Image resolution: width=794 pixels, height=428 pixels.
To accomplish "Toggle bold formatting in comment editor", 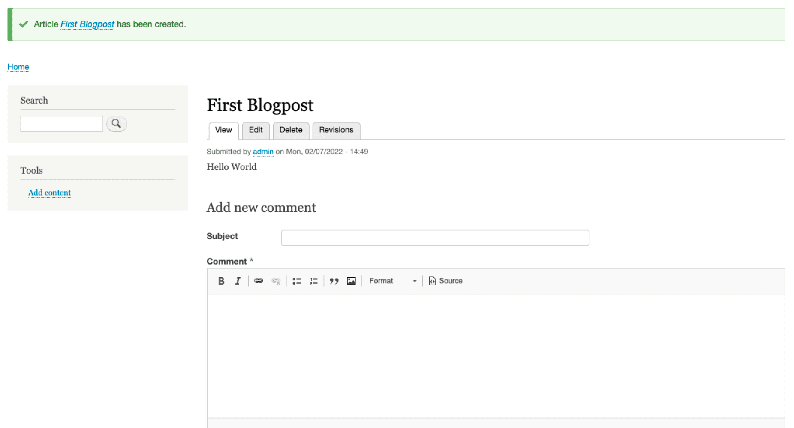I will [x=221, y=281].
